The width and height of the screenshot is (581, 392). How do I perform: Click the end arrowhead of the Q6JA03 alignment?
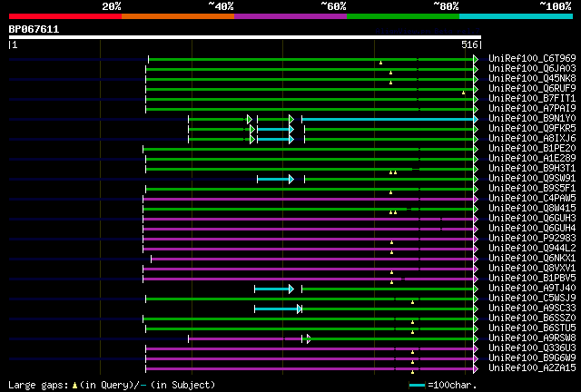point(476,69)
